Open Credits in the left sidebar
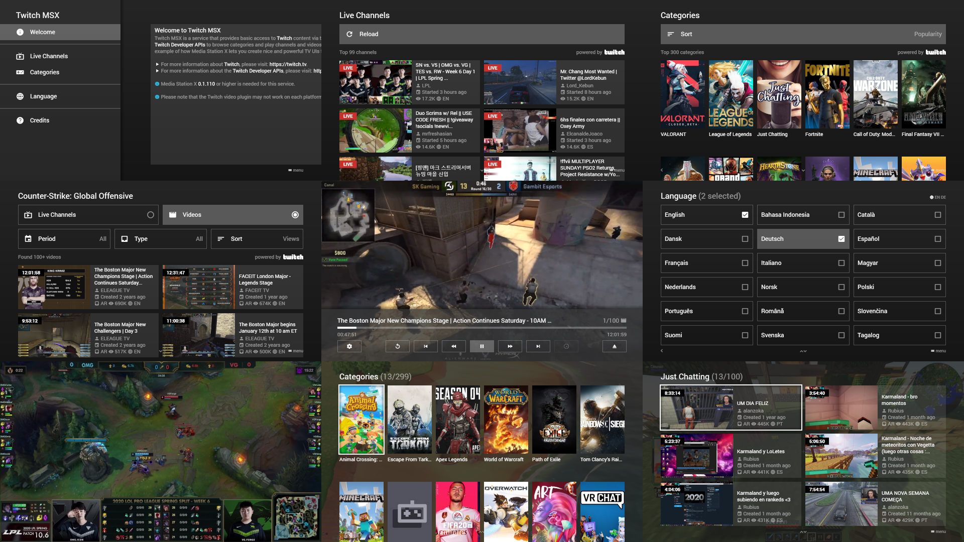The image size is (964, 542). 40,120
